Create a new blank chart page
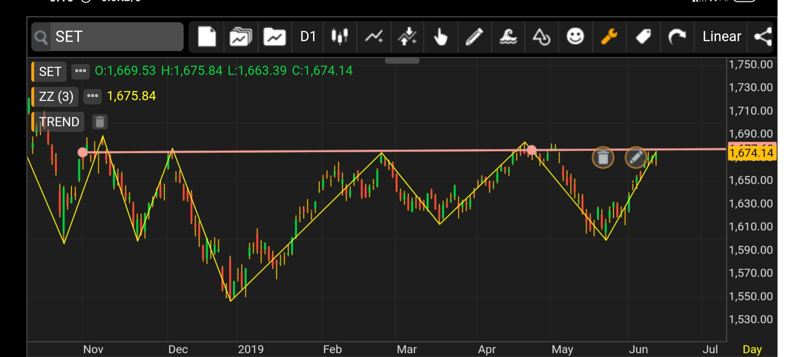The image size is (787, 357). coord(207,37)
